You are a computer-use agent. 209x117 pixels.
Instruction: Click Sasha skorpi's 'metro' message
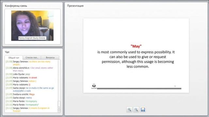click(19, 98)
